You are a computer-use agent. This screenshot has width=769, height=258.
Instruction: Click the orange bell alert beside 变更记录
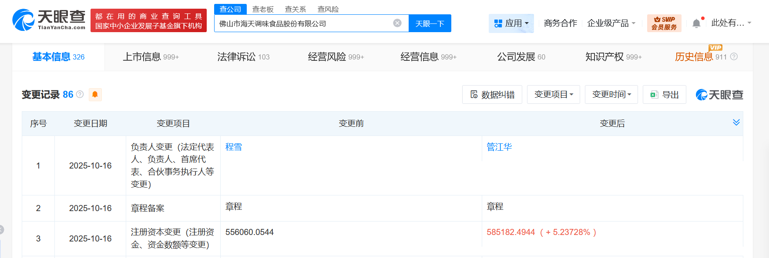coord(95,95)
